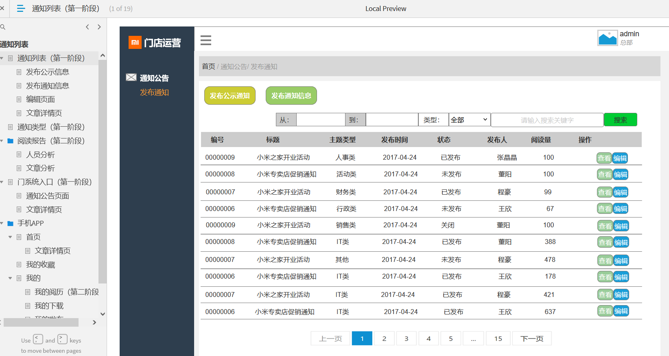Focus the search keyword input box

click(547, 120)
